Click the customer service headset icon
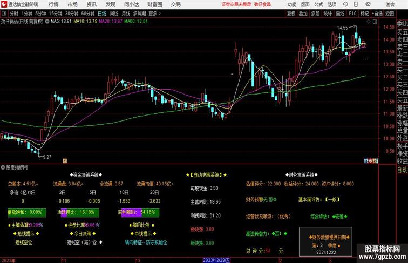The width and height of the screenshot is (408, 263). click(345, 4)
